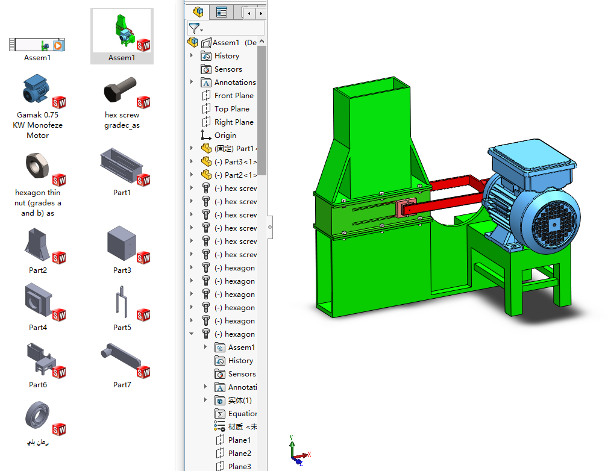Expand the fixed Part1 component
The image size is (611, 471).
click(x=192, y=148)
